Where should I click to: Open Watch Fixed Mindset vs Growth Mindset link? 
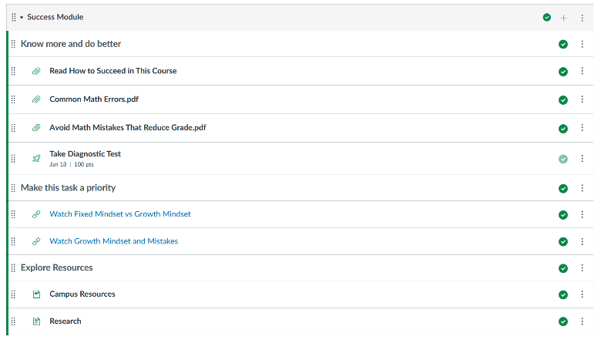tap(120, 214)
